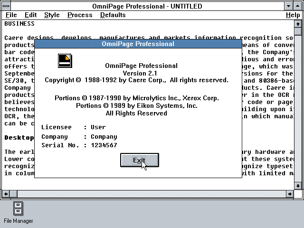Click the horizontal scrollbar thumb
This screenshot has width=304, height=228.
point(14,194)
